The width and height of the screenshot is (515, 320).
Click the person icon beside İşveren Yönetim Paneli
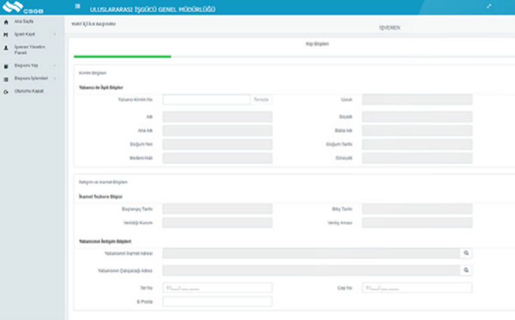6,49
